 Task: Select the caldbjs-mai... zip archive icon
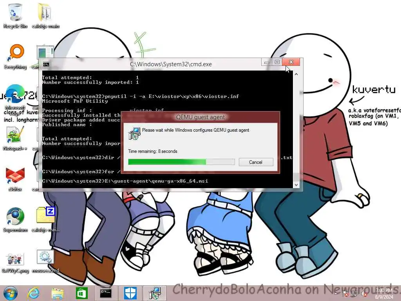[x=45, y=219]
